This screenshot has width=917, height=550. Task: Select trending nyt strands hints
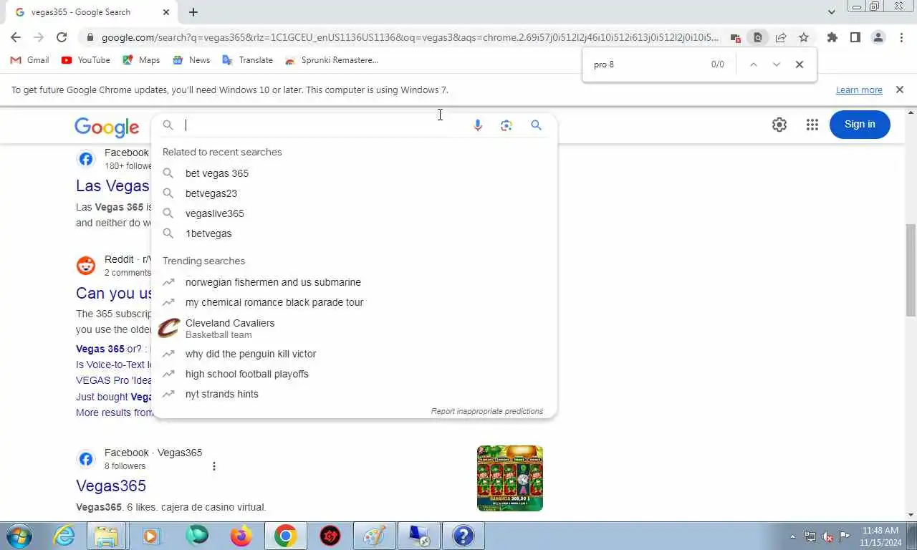click(x=354, y=394)
